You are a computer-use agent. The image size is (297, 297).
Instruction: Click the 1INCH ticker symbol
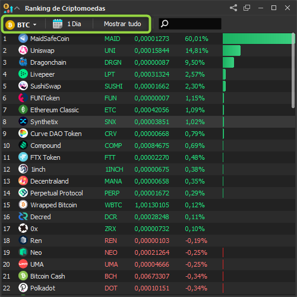pos(114,169)
